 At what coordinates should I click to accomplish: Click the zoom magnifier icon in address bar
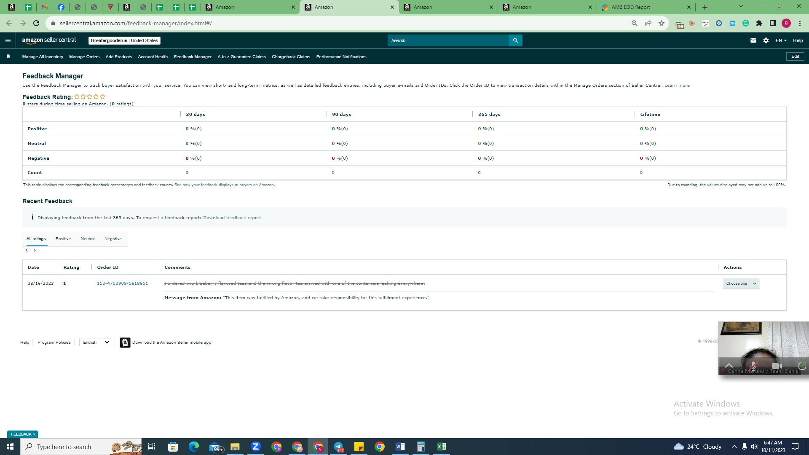635,23
